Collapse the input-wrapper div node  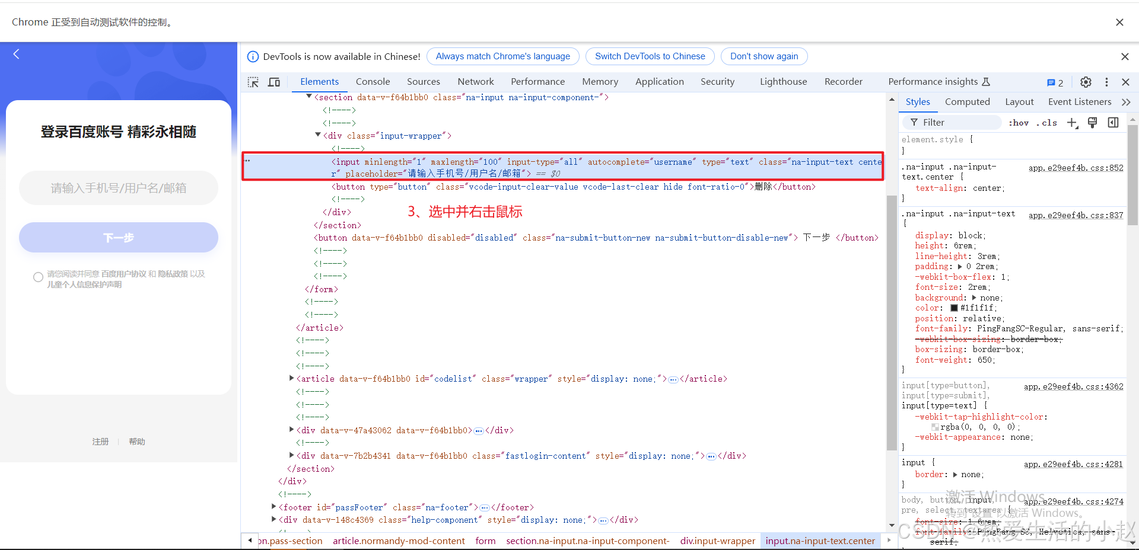(x=318, y=135)
